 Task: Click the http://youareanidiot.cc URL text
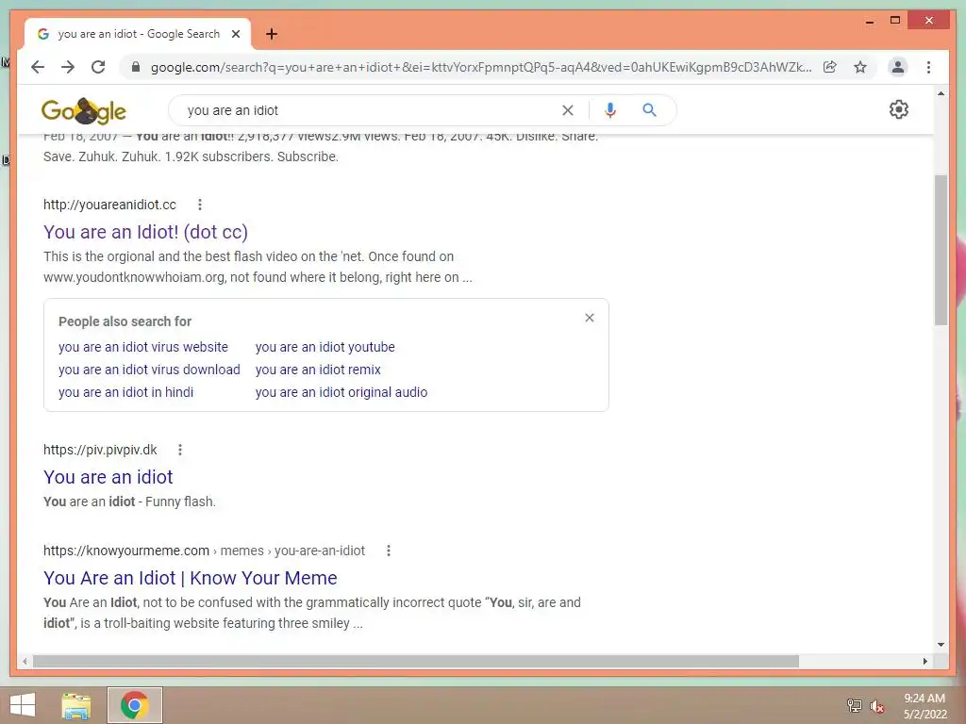(109, 205)
